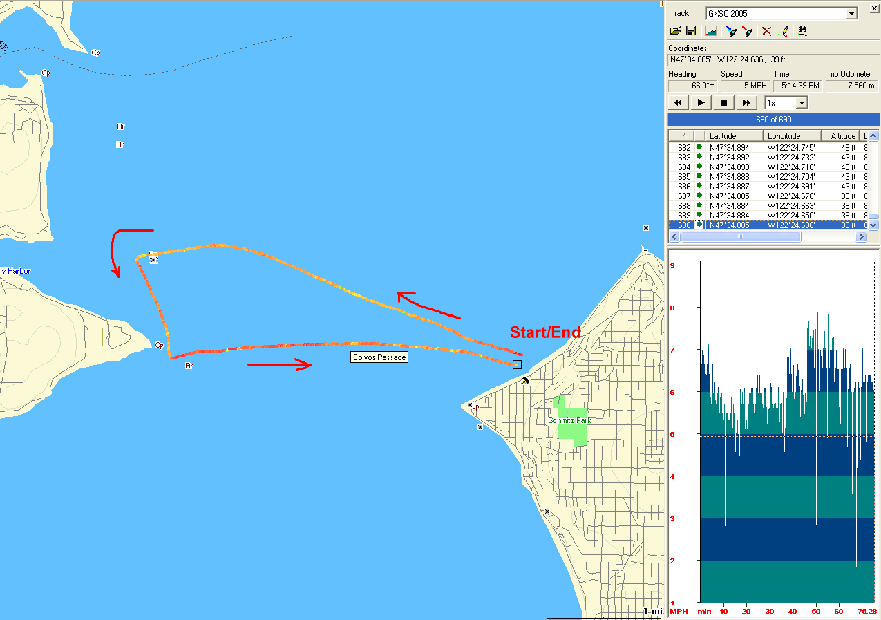The image size is (881, 620).
Task: Open the track elevation profile chart icon
Action: tap(710, 31)
